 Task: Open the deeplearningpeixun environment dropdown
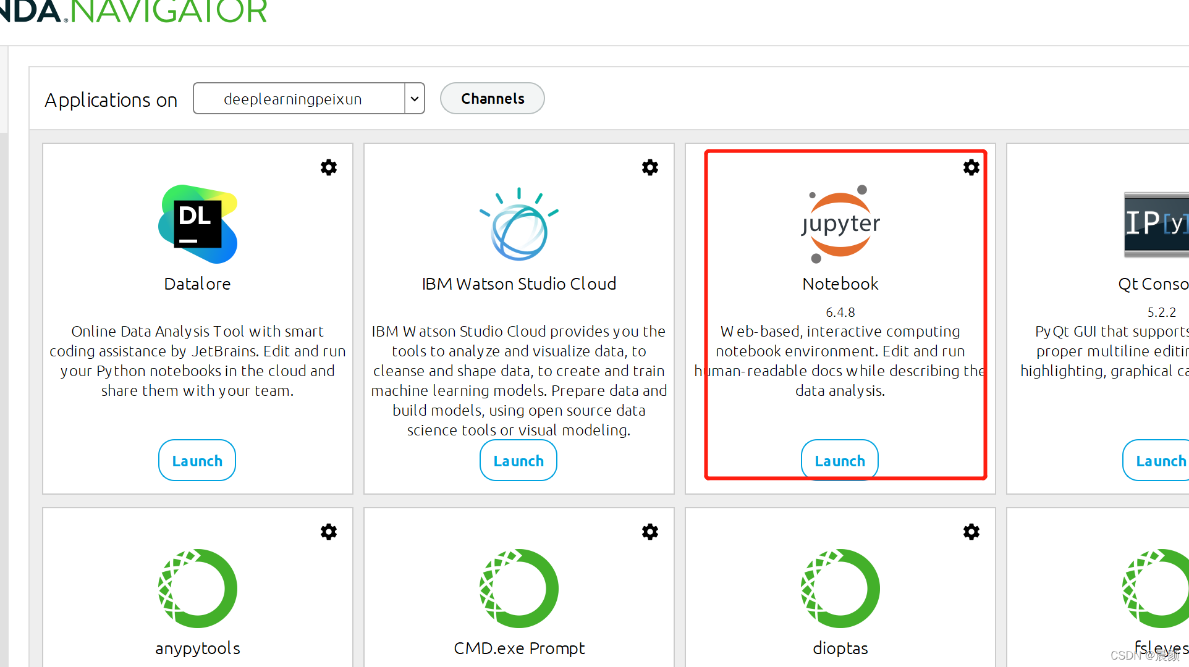tap(308, 99)
